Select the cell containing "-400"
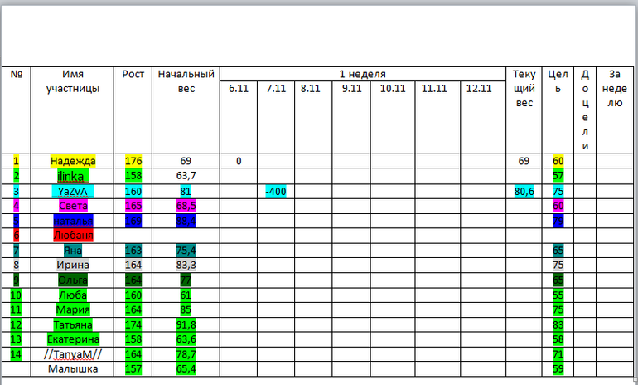638x385 pixels. click(275, 191)
